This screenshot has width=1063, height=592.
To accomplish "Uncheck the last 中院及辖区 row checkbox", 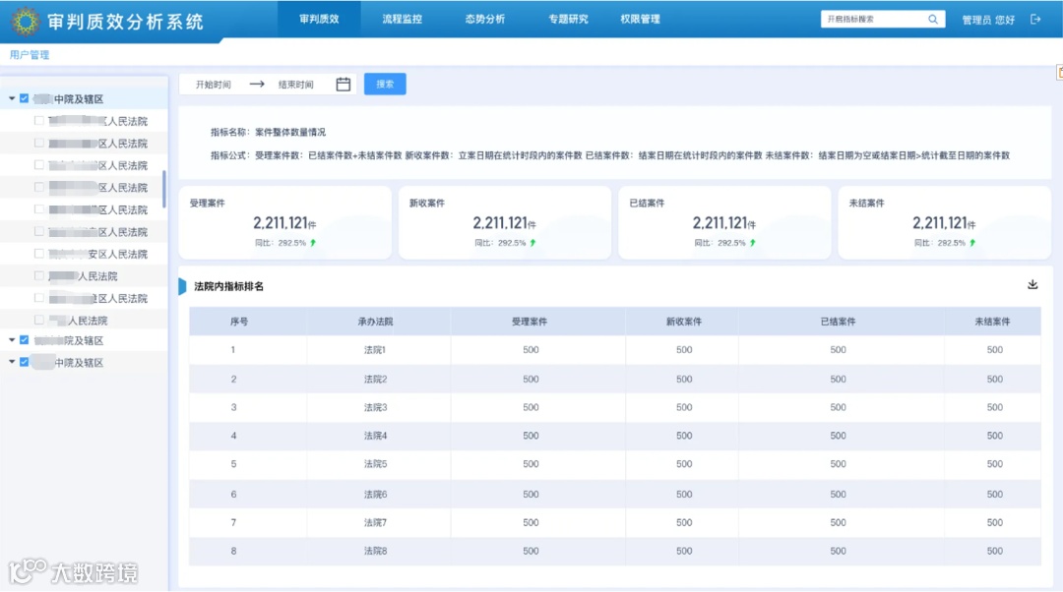I will click(x=25, y=363).
